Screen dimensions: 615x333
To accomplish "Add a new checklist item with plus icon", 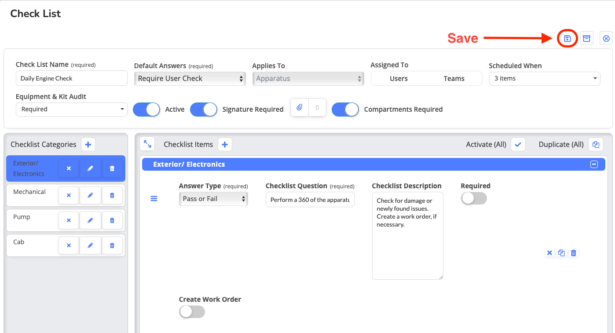I will point(225,144).
